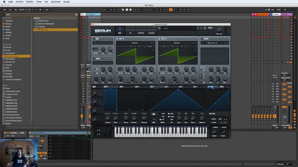Select the VELO modulation source tab

click(212, 87)
